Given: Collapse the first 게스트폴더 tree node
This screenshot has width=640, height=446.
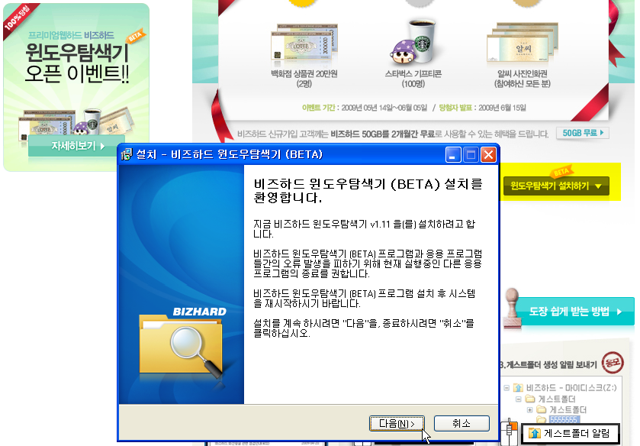Looking at the screenshot, I should [x=519, y=399].
